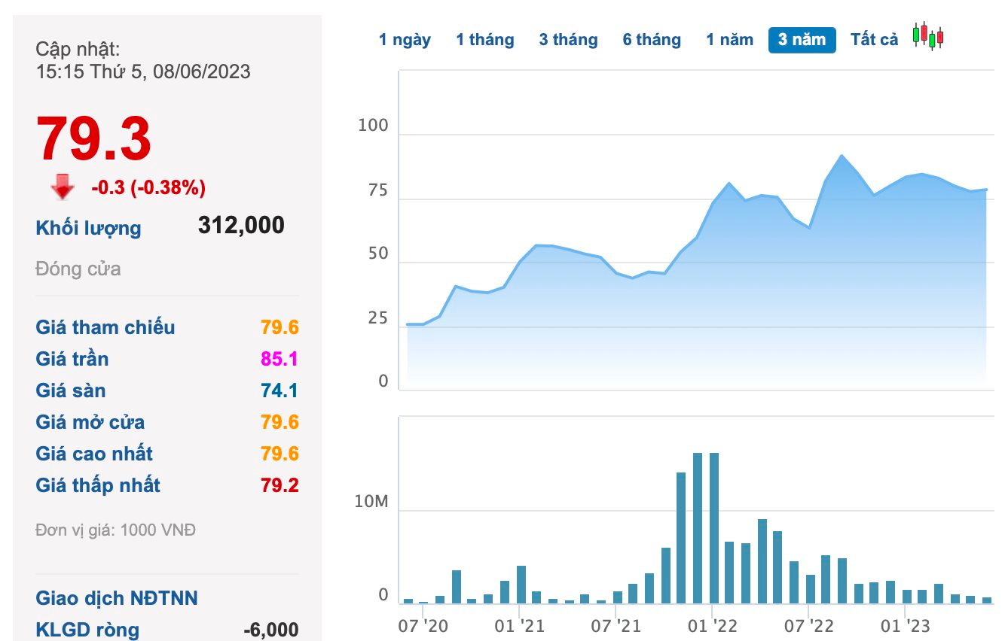
Task: Click the price chart peak near 07 '22
Action: click(x=842, y=156)
